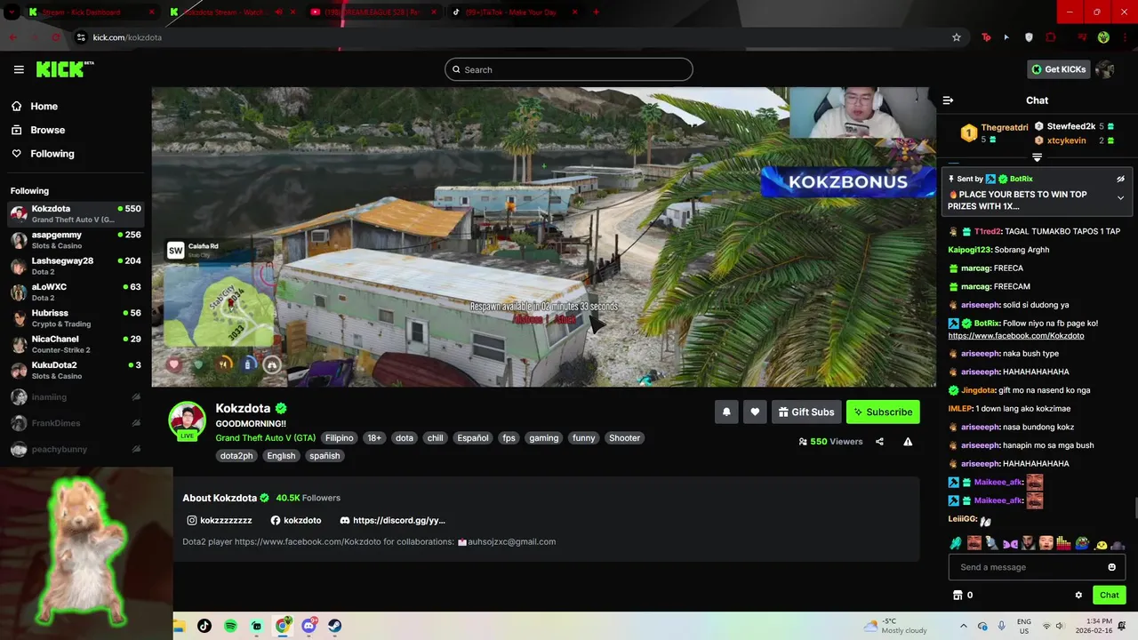Select the dota tag
This screenshot has width=1138, height=640.
(405, 438)
